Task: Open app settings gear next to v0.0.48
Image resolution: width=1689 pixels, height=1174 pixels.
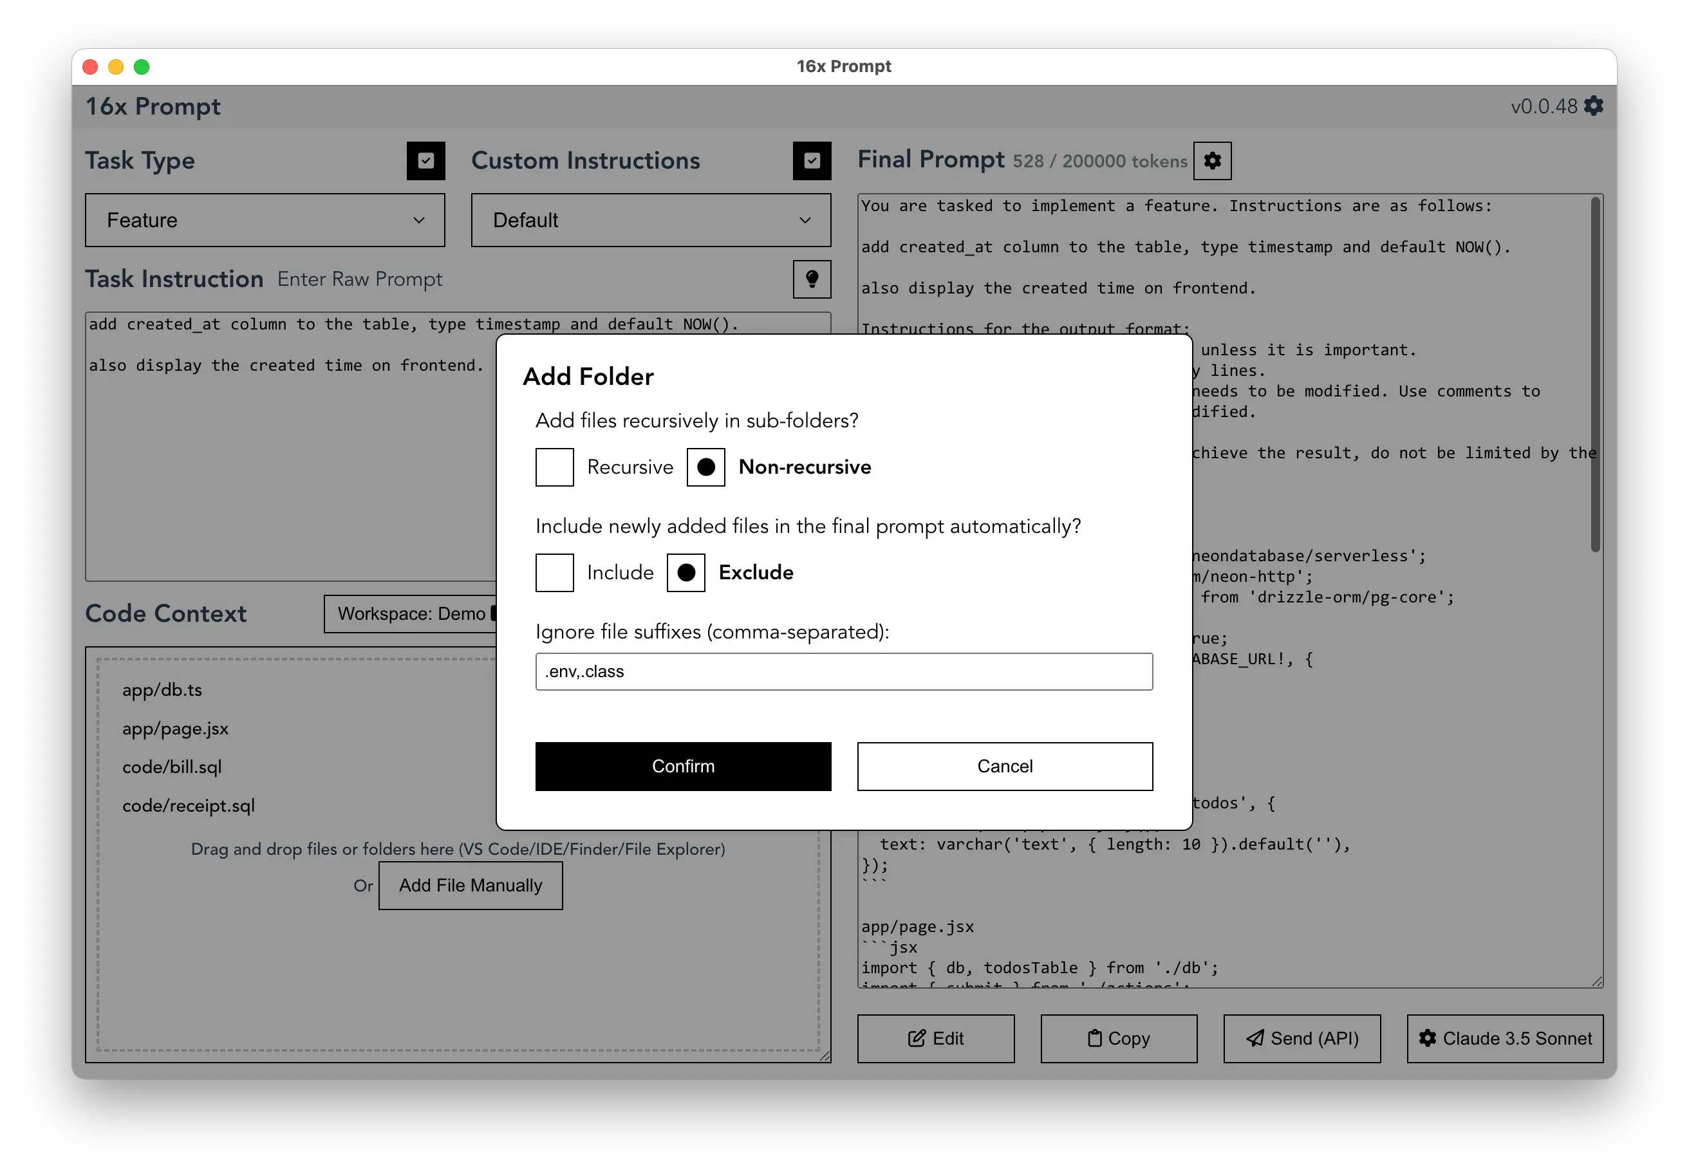Action: tap(1593, 106)
